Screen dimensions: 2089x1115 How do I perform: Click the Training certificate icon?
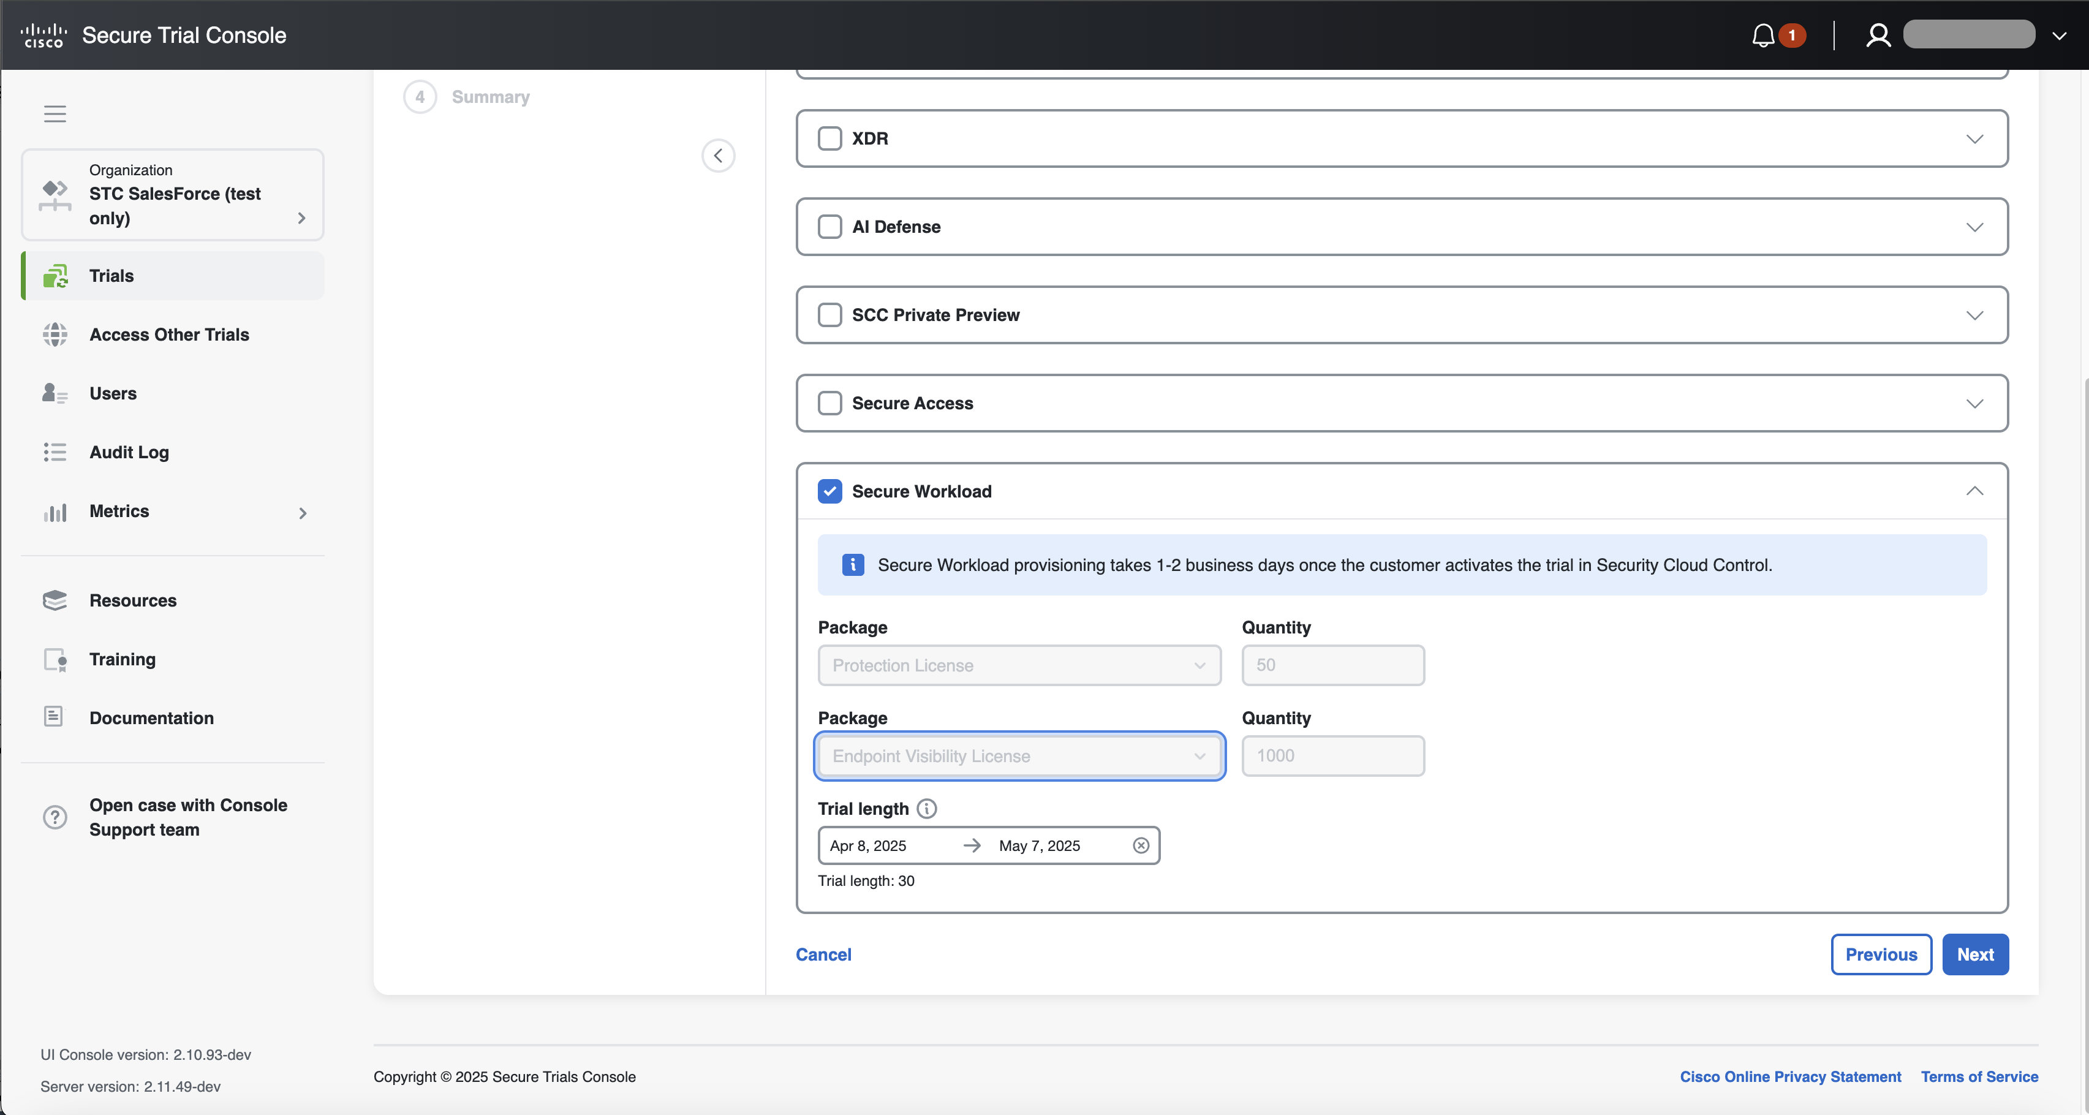click(x=55, y=659)
